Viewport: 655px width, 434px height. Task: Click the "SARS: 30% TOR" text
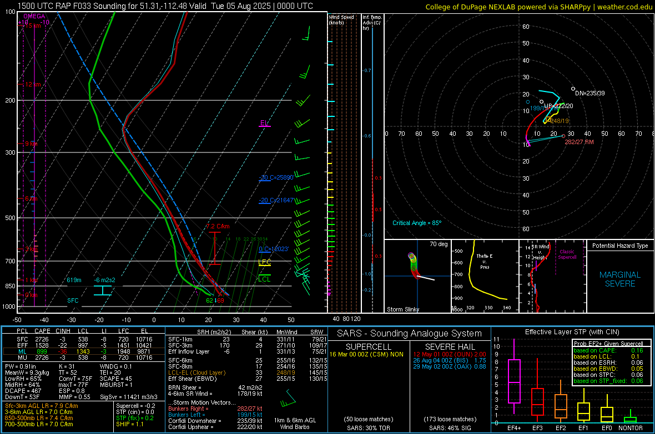coord(368,428)
